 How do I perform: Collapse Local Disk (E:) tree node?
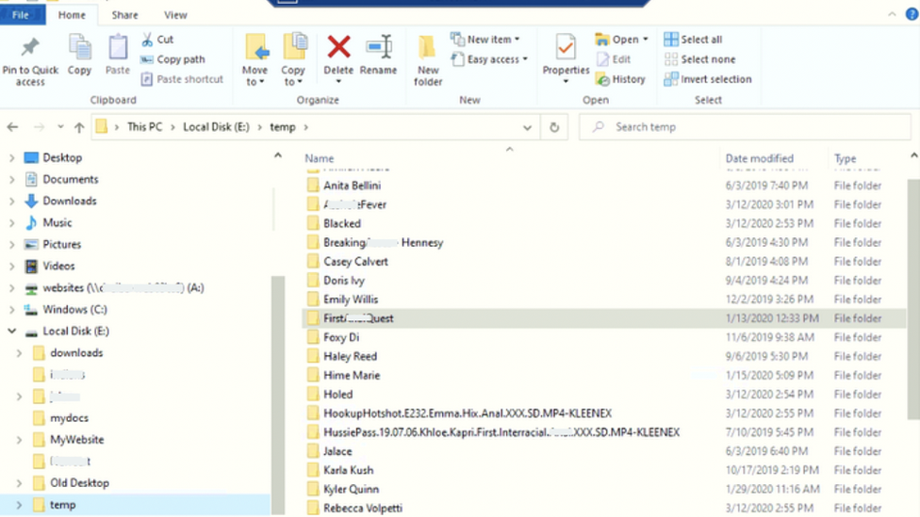(x=11, y=331)
